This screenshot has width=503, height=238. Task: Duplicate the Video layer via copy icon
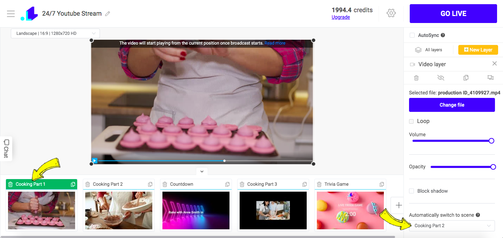466,78
